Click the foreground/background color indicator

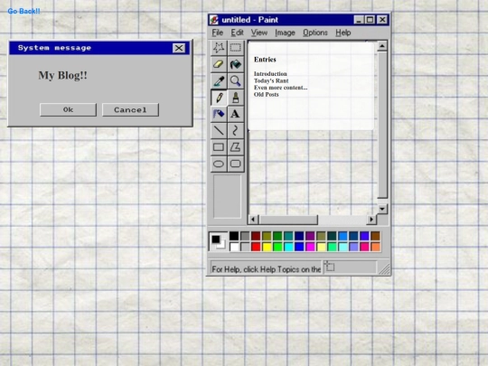click(218, 241)
